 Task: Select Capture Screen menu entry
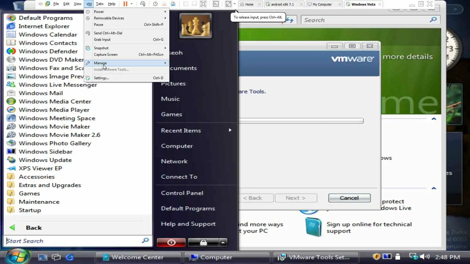pos(127,55)
